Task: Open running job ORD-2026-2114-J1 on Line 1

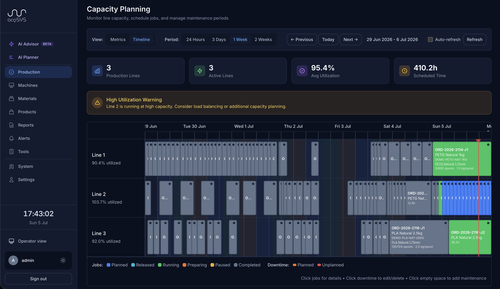Action: [462, 159]
